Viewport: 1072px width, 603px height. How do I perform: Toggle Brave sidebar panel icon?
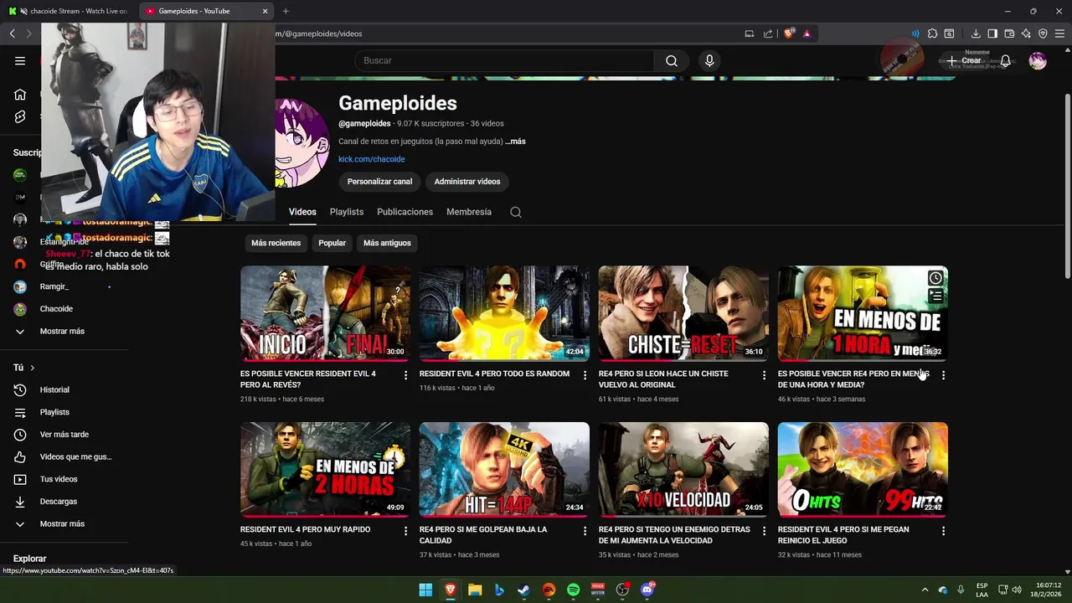tap(992, 33)
